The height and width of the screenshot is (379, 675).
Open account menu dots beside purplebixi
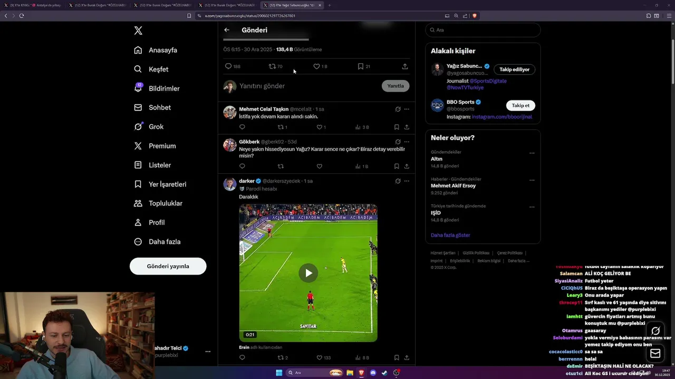[208, 352]
